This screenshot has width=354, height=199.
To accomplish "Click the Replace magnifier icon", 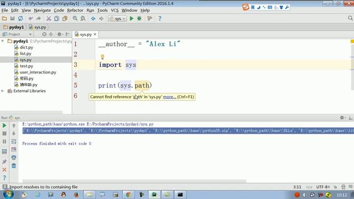I will [83, 18].
